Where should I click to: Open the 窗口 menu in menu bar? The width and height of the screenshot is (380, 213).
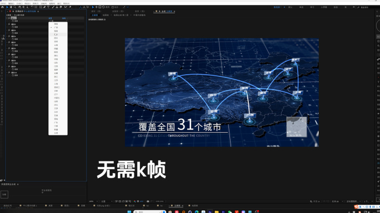(59, 3)
